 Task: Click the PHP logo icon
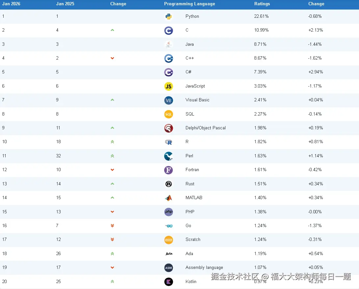pos(168,212)
